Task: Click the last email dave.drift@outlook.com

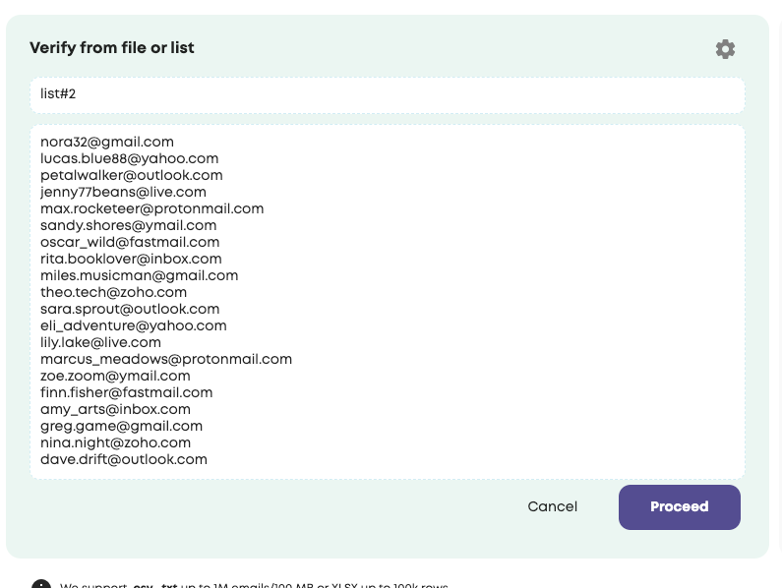Action: pyautogui.click(x=124, y=460)
